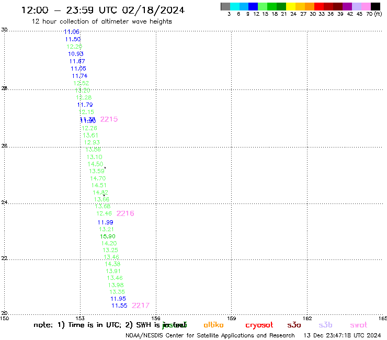Select the pink legend color block
The height and width of the screenshot is (340, 387).
[x=366, y=6]
